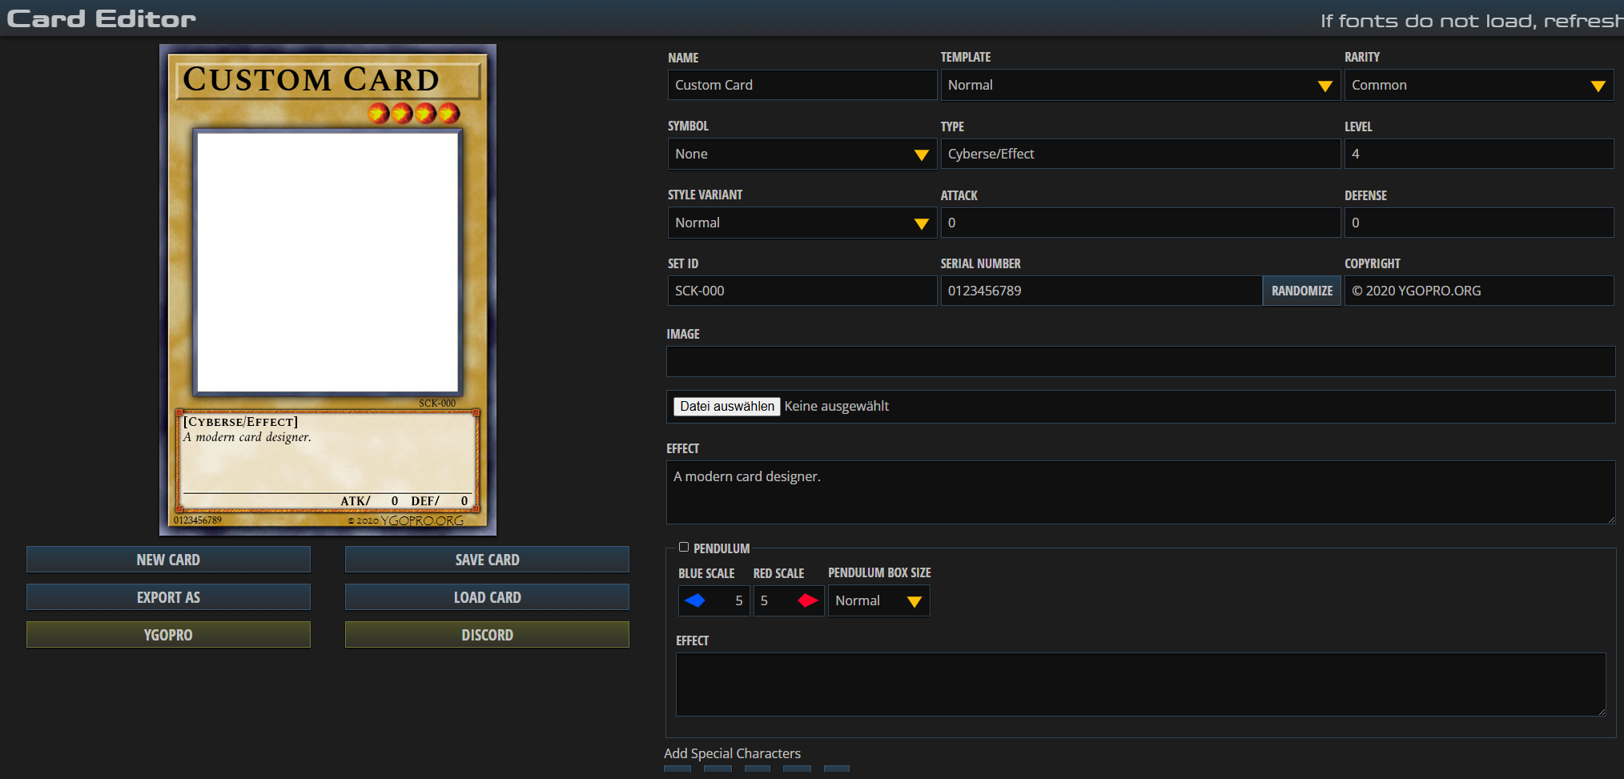Click the first special character button
The image size is (1624, 779).
click(677, 769)
